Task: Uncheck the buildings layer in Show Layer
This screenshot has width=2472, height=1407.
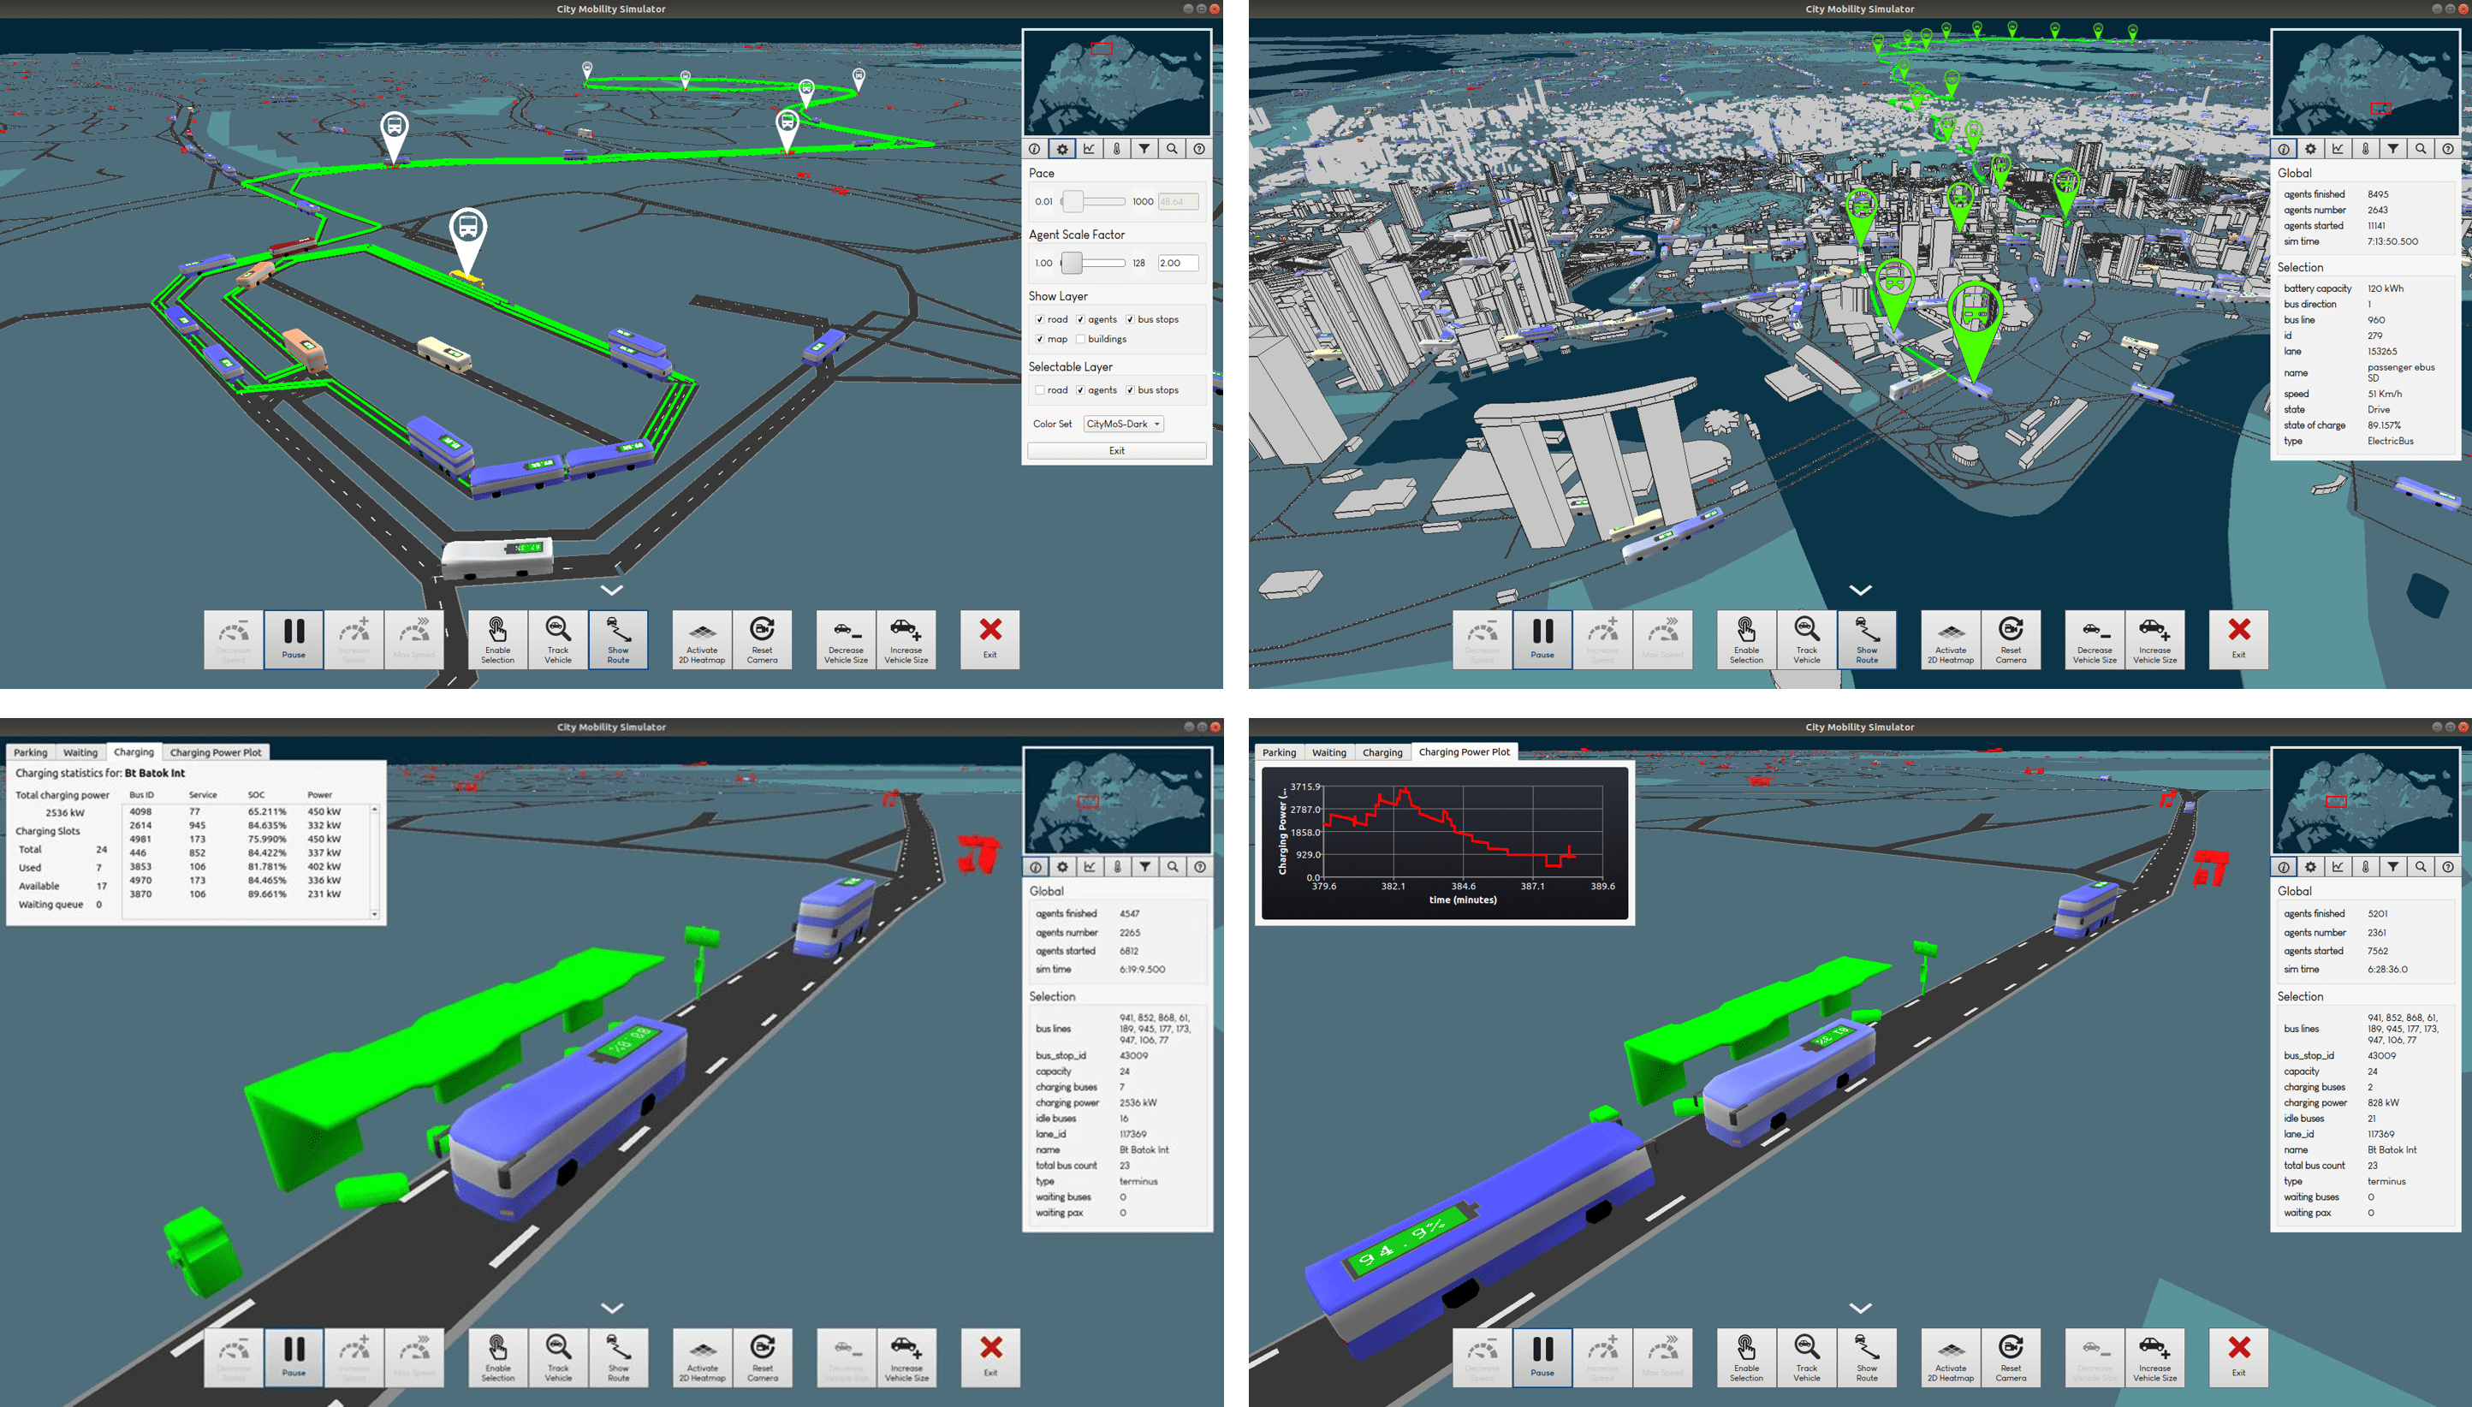Action: tap(1082, 338)
